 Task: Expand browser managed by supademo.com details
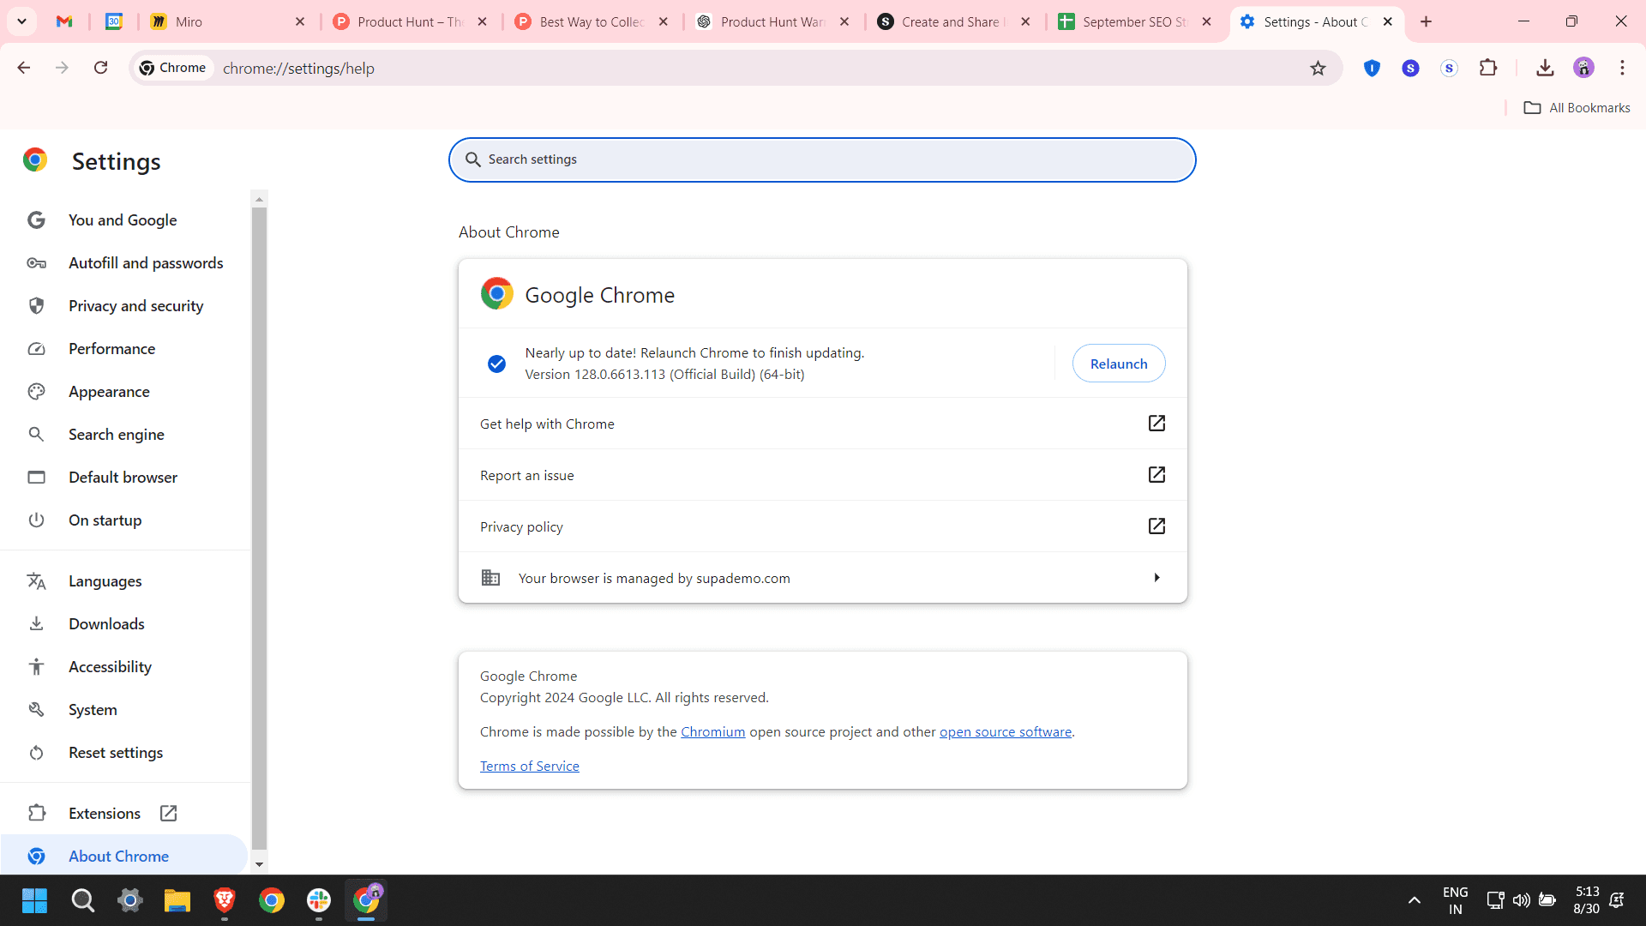point(1156,577)
